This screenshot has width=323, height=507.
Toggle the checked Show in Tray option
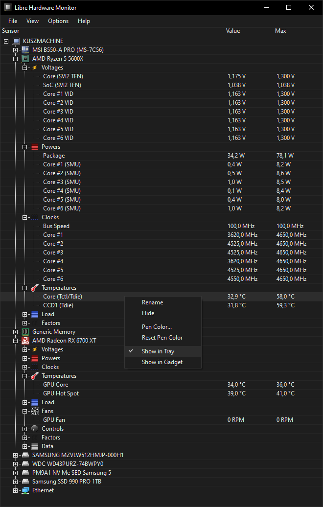click(x=158, y=351)
